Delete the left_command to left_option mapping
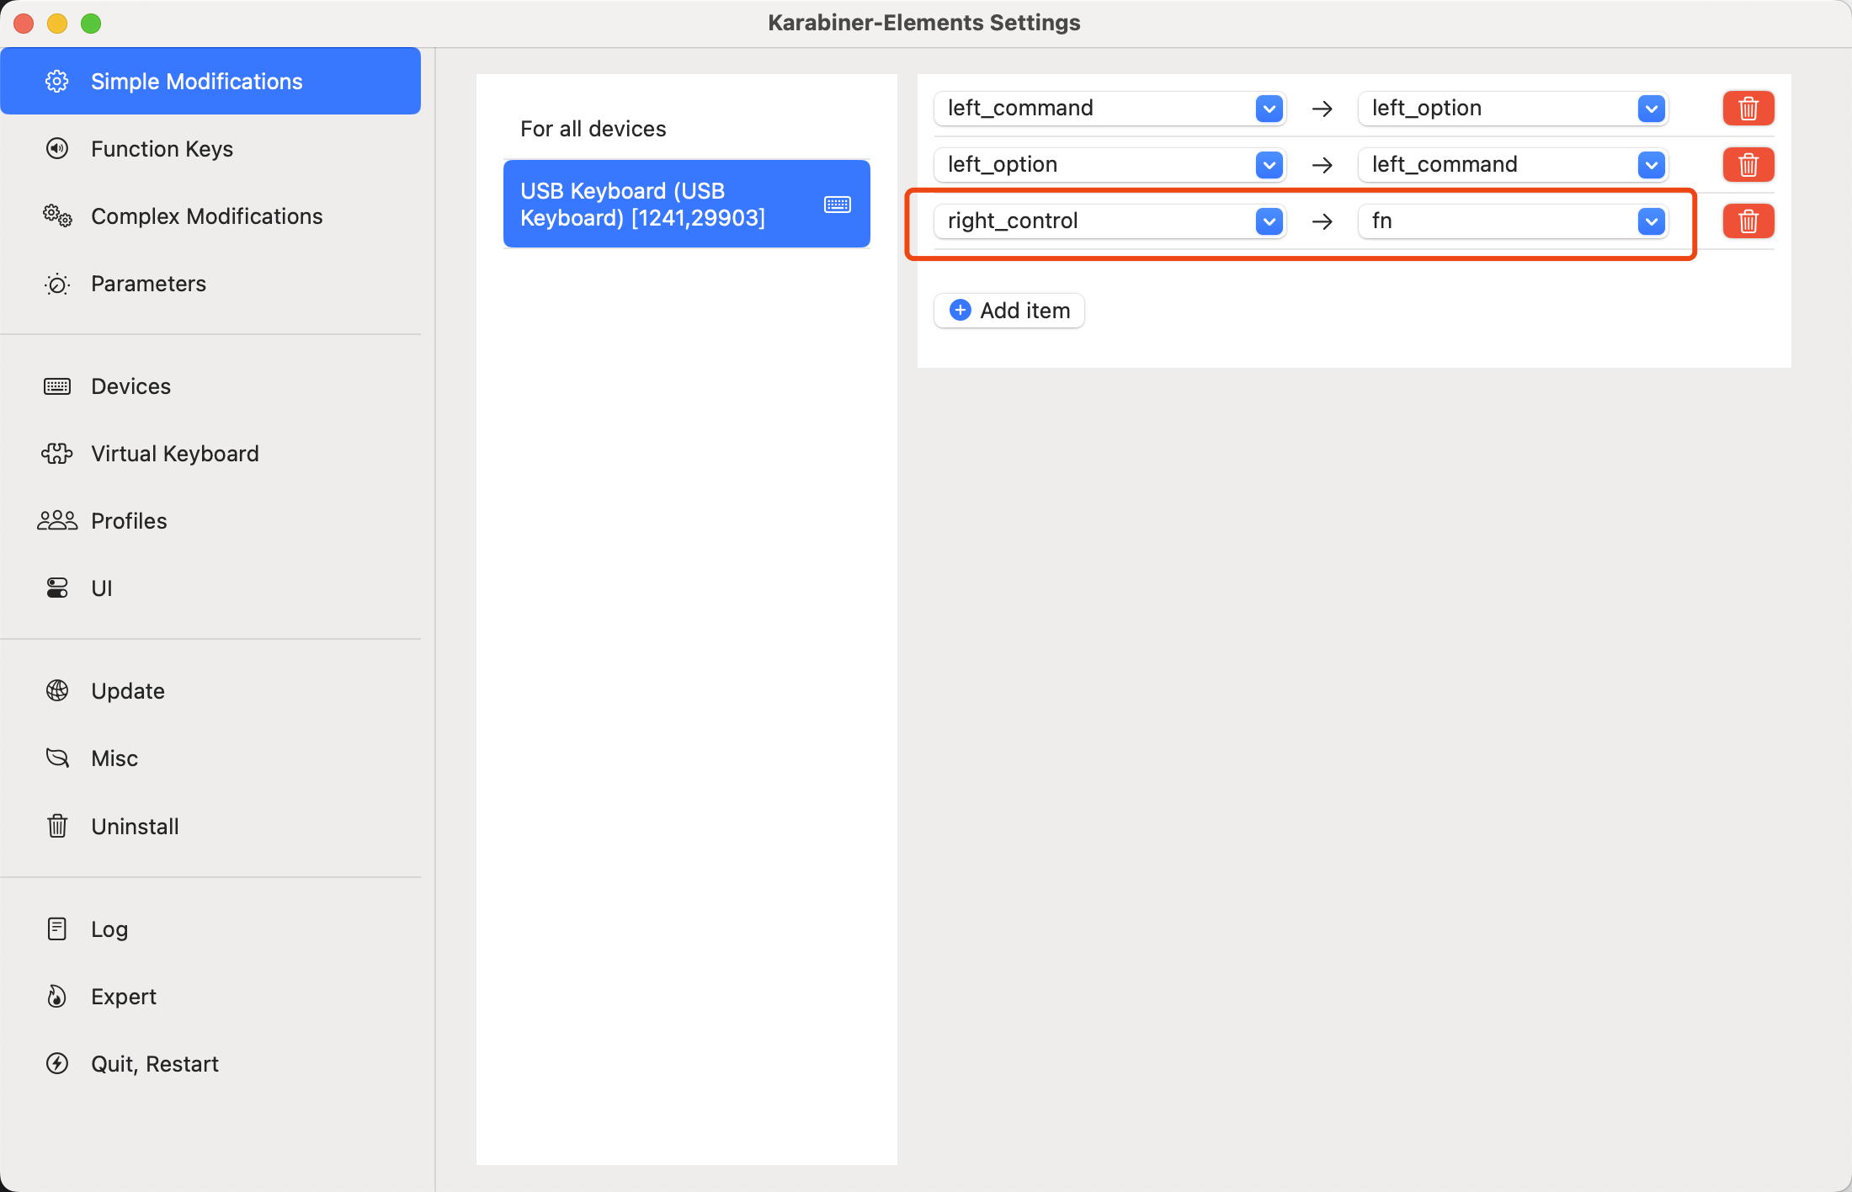The image size is (1852, 1192). pyautogui.click(x=1748, y=109)
